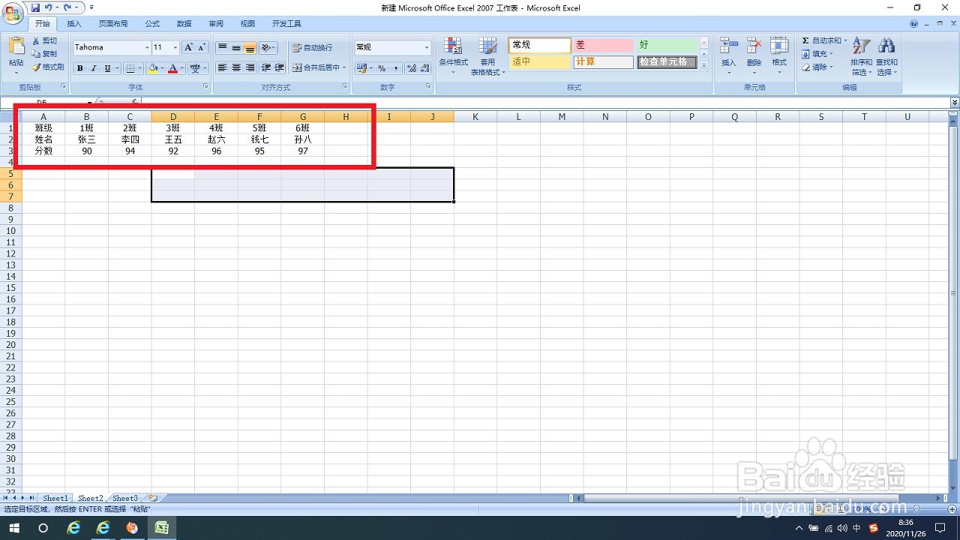Click AutoSum (自动求和)
The height and width of the screenshot is (540, 960).
coord(823,40)
